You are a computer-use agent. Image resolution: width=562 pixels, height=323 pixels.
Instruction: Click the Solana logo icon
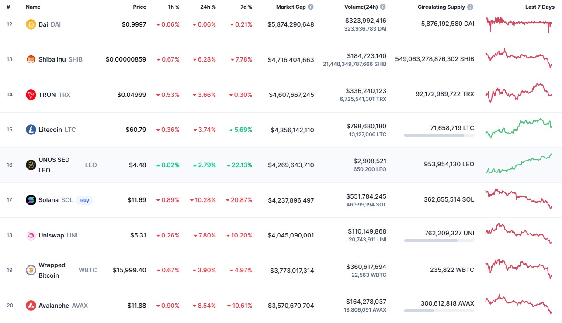(x=31, y=200)
